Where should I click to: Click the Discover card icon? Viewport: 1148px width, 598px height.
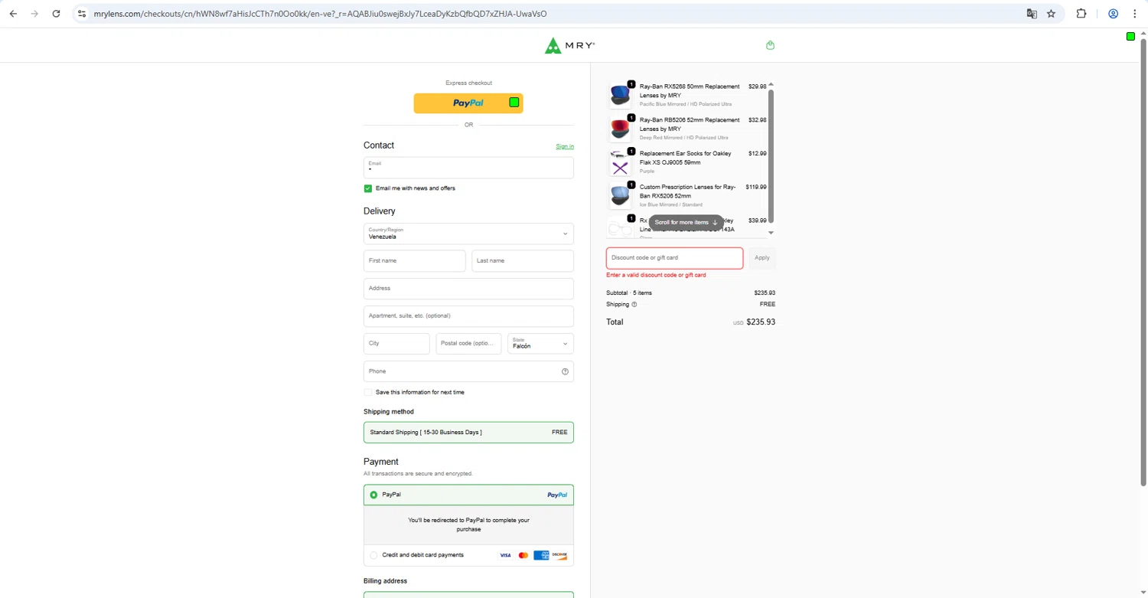tap(559, 555)
